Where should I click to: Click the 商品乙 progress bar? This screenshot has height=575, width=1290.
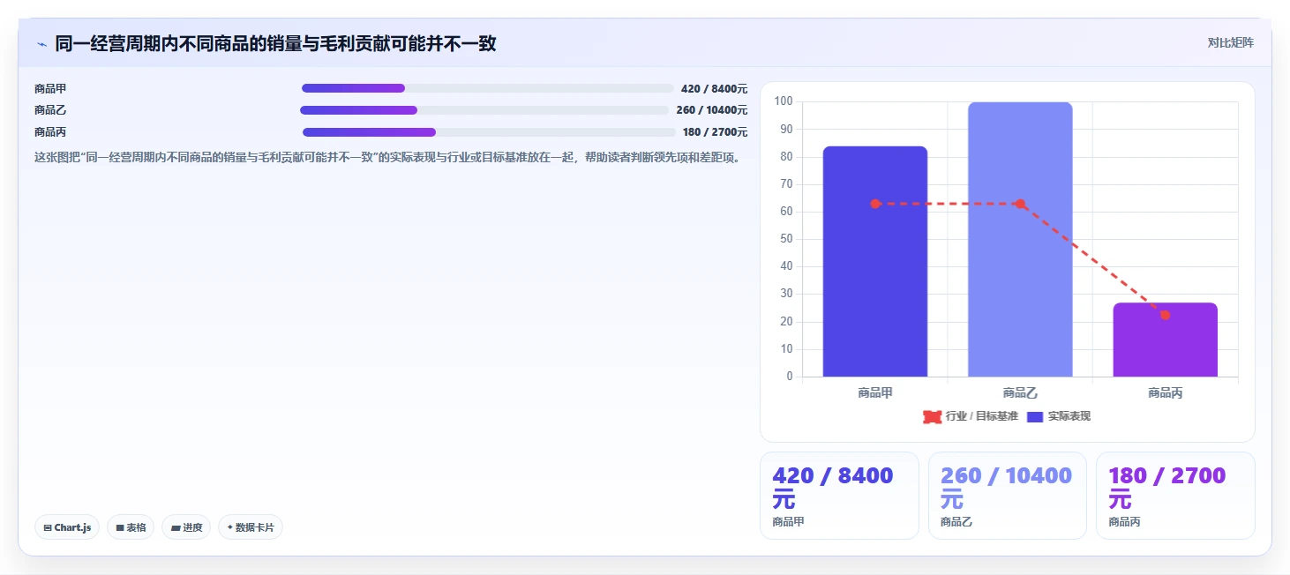[x=484, y=110]
